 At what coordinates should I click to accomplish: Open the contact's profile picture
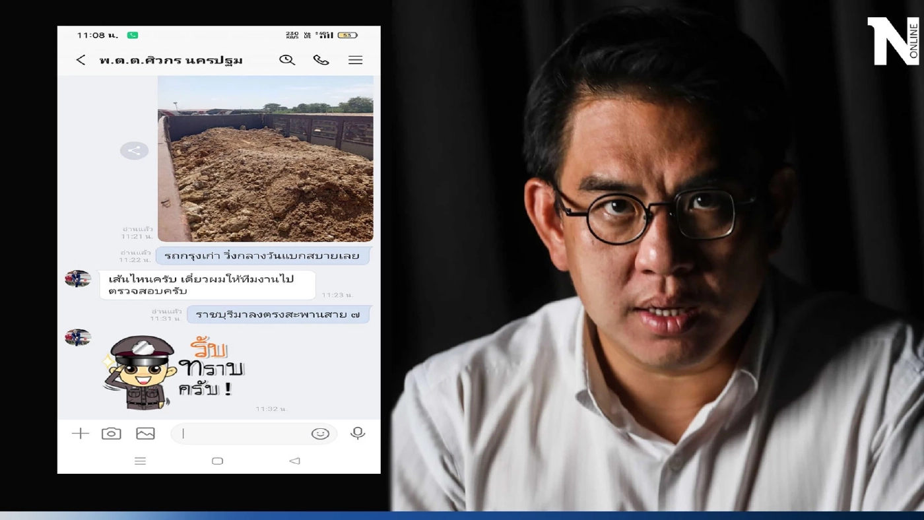click(x=78, y=278)
